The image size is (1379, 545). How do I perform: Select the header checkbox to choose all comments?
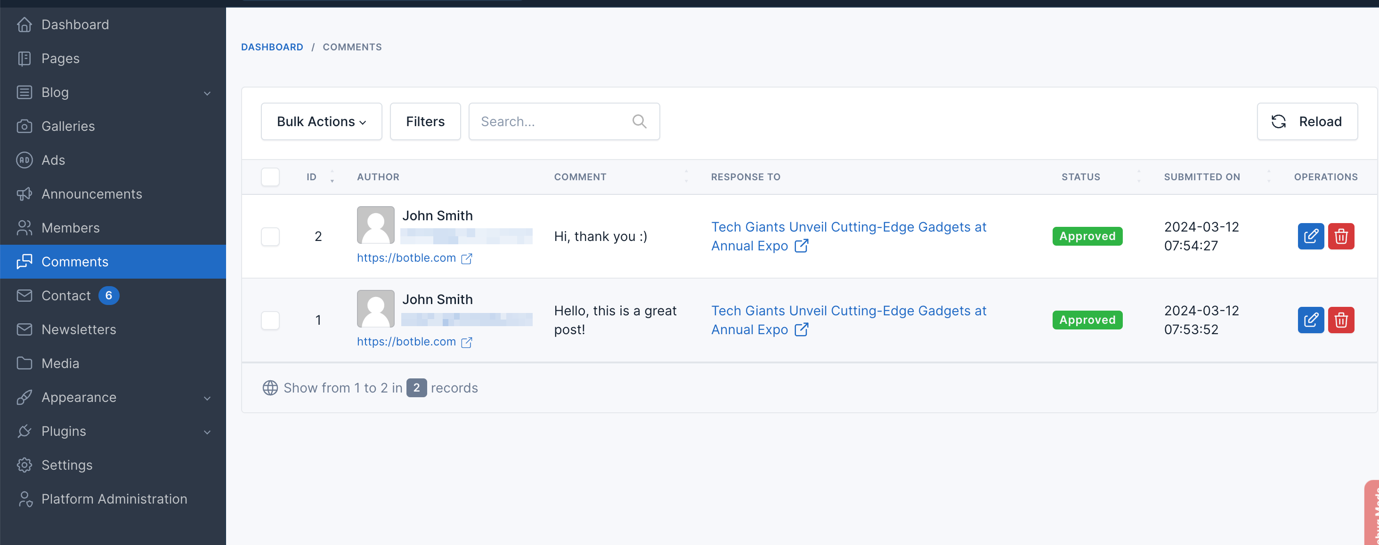(270, 176)
